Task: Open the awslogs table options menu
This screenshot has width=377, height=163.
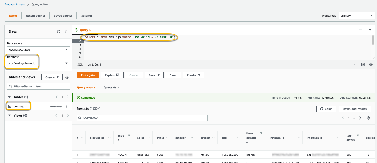Action: 67,107
